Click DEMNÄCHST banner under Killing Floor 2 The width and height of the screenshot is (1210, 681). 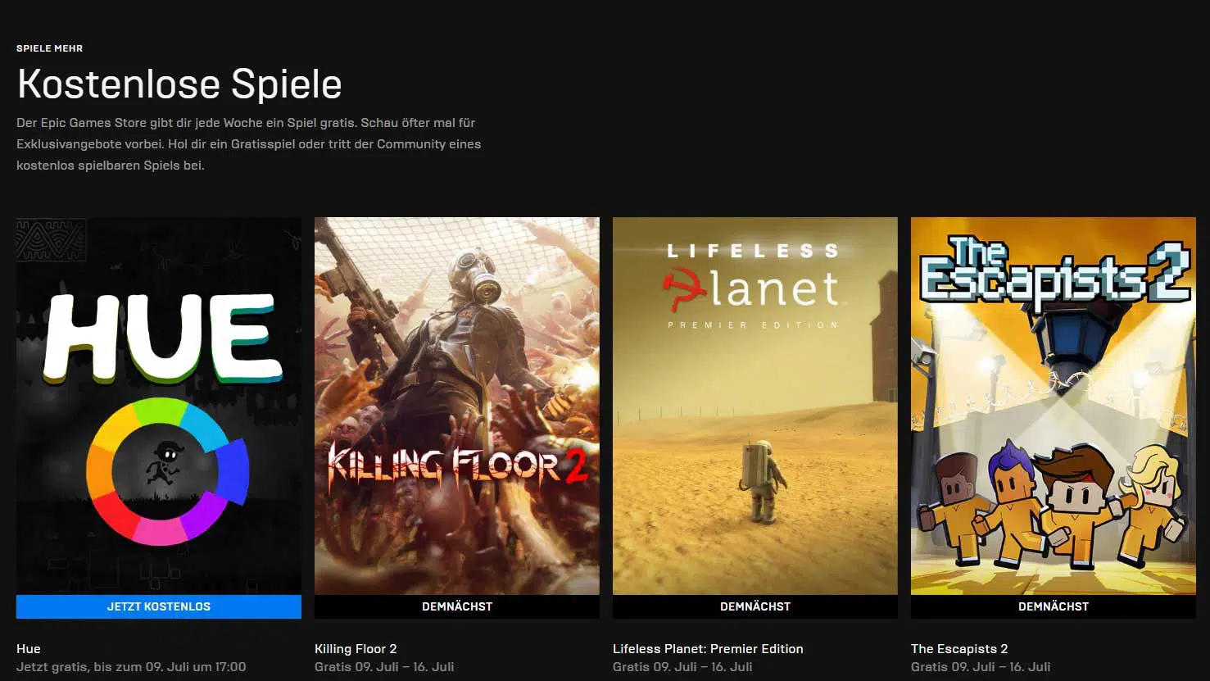pyautogui.click(x=457, y=606)
